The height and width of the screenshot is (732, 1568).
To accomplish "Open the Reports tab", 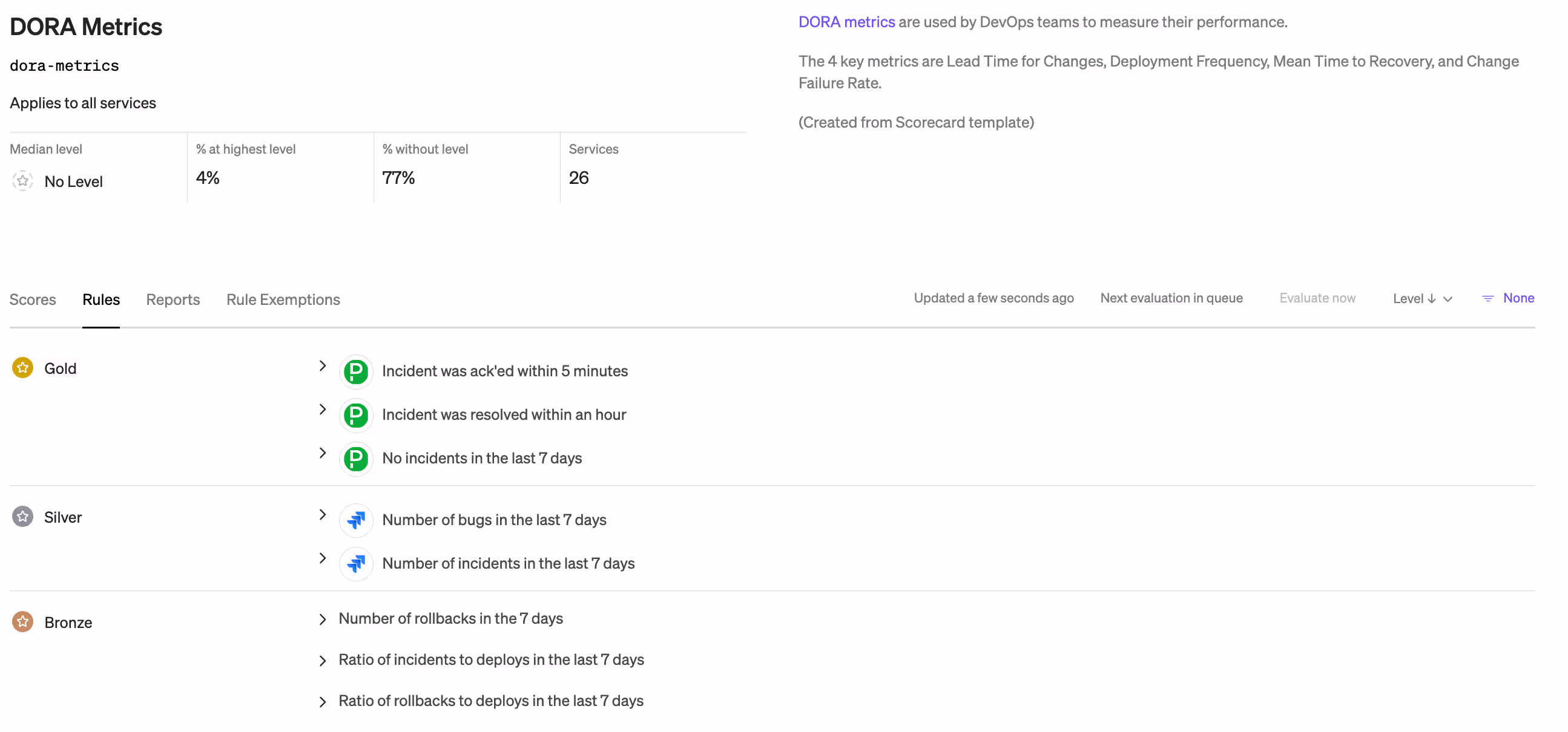I will pos(173,300).
